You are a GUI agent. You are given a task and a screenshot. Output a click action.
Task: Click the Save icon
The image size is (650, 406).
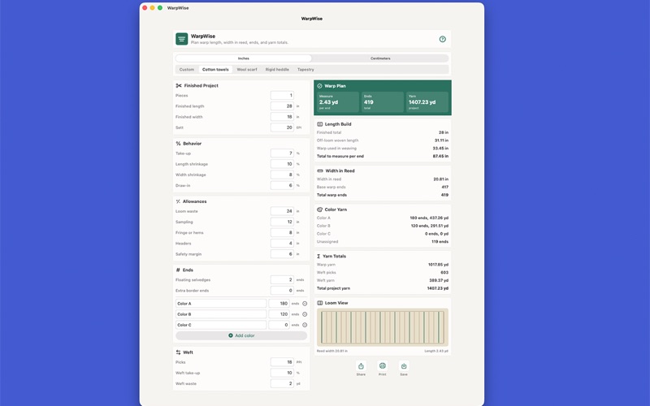tap(404, 366)
